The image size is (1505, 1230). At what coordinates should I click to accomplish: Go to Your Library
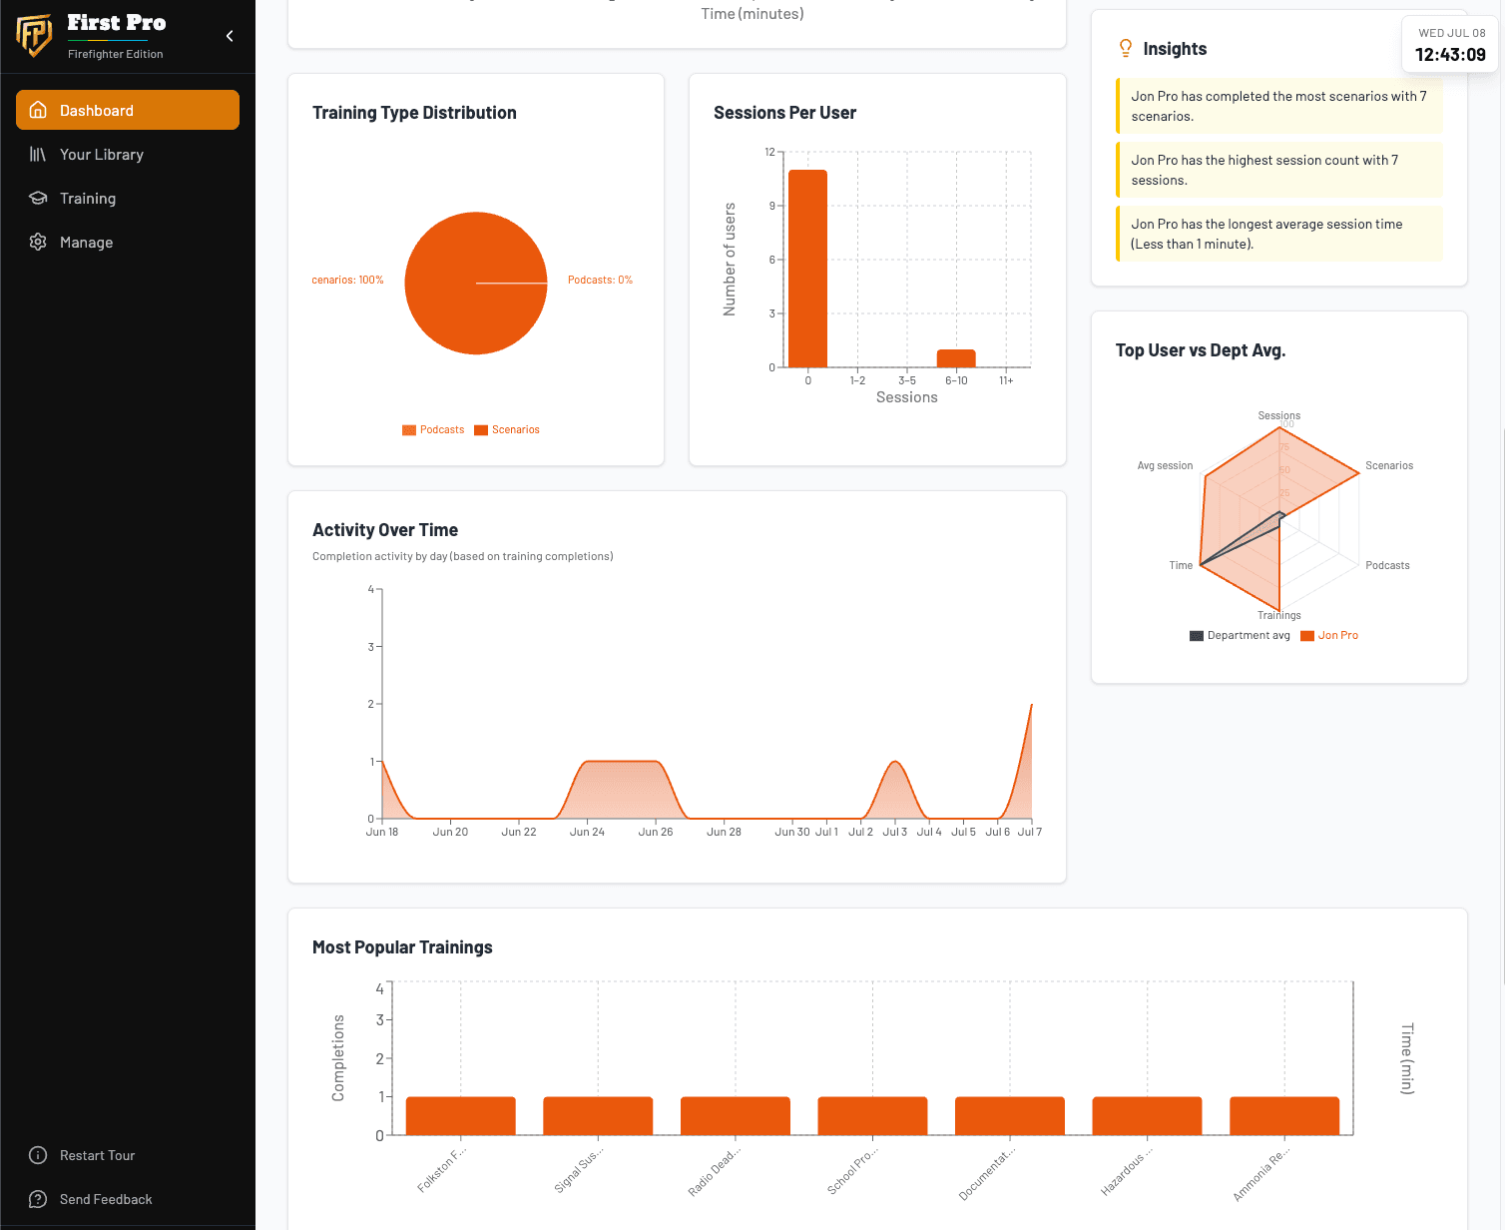coord(128,154)
